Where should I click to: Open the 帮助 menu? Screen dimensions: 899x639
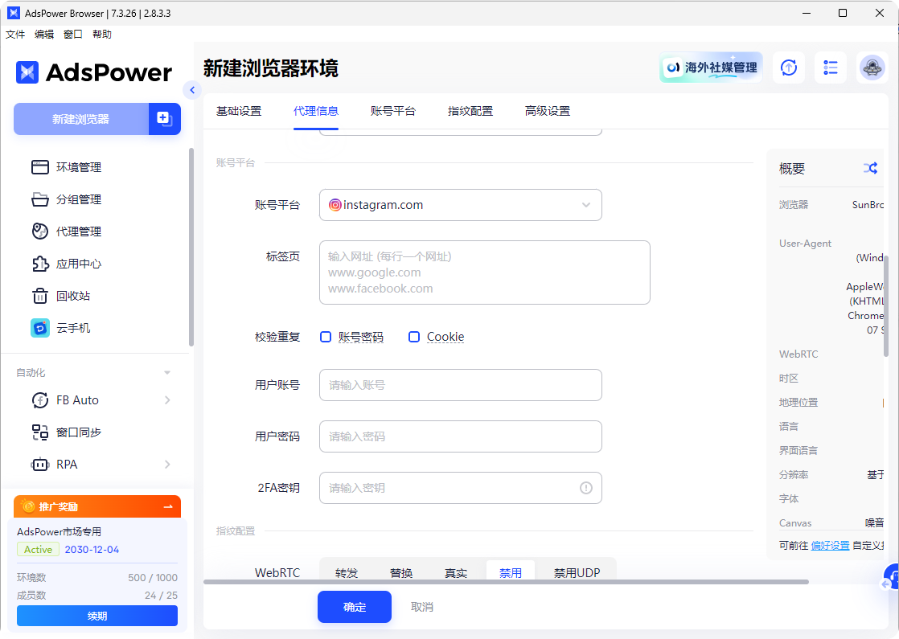[x=102, y=34]
